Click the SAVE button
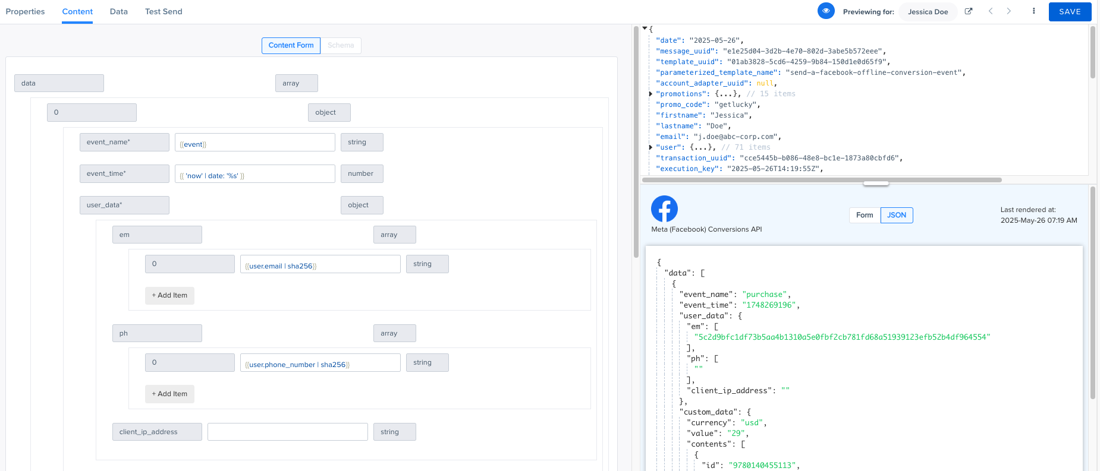The image size is (1100, 471). [1070, 11]
